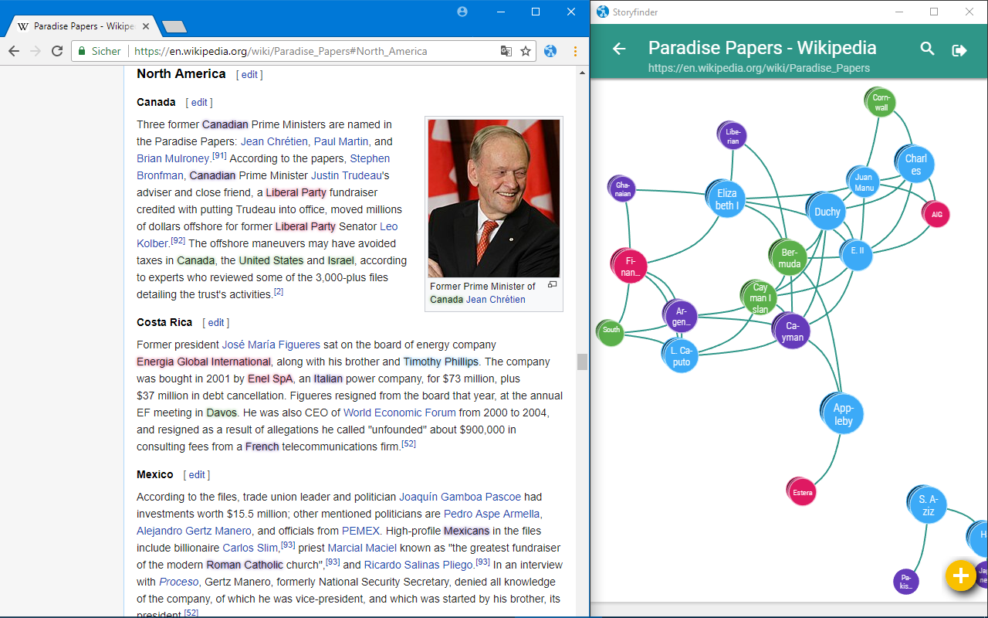Open the translate page icon in address bar
This screenshot has height=618, width=988.
click(506, 51)
